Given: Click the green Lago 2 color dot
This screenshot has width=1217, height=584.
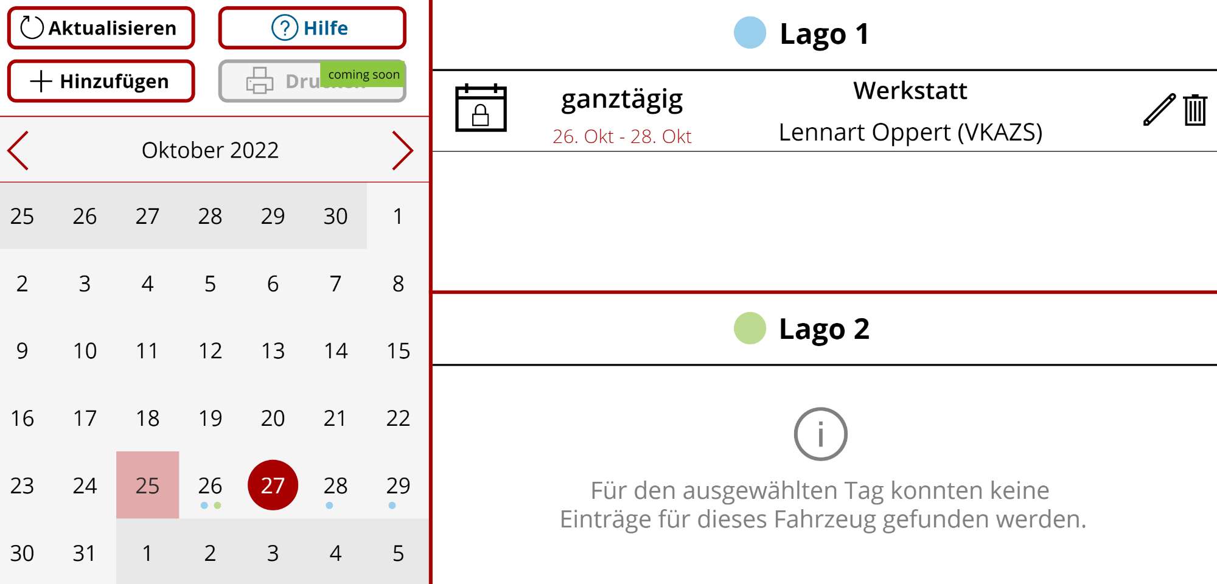Looking at the screenshot, I should click(750, 328).
